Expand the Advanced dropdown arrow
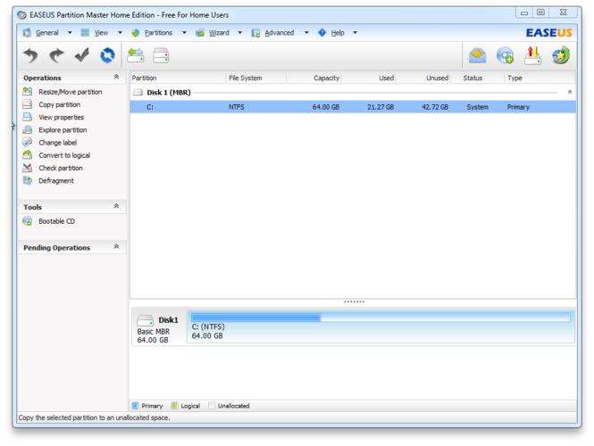The height and width of the screenshot is (446, 594). 306,33
